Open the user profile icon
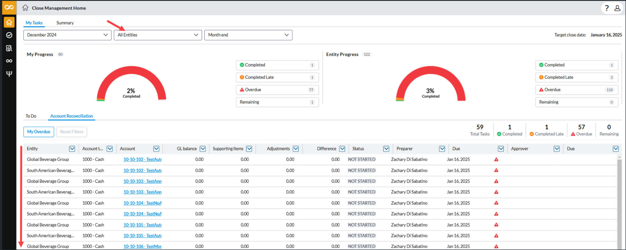This screenshot has width=626, height=250. tap(617, 8)
